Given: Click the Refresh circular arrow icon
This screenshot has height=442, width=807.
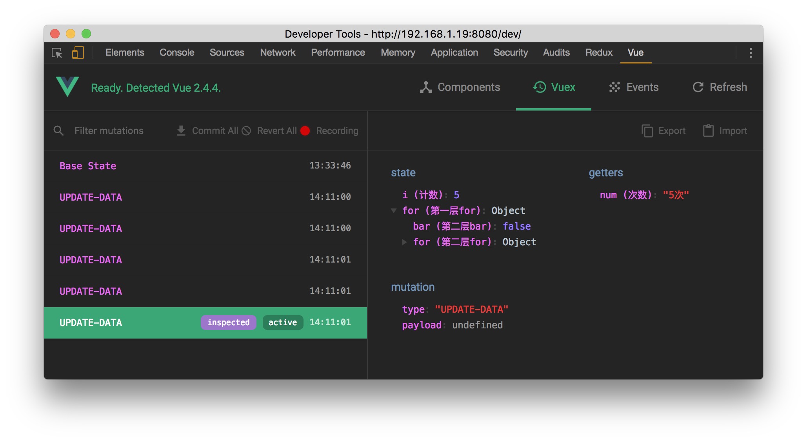Looking at the screenshot, I should pos(698,87).
